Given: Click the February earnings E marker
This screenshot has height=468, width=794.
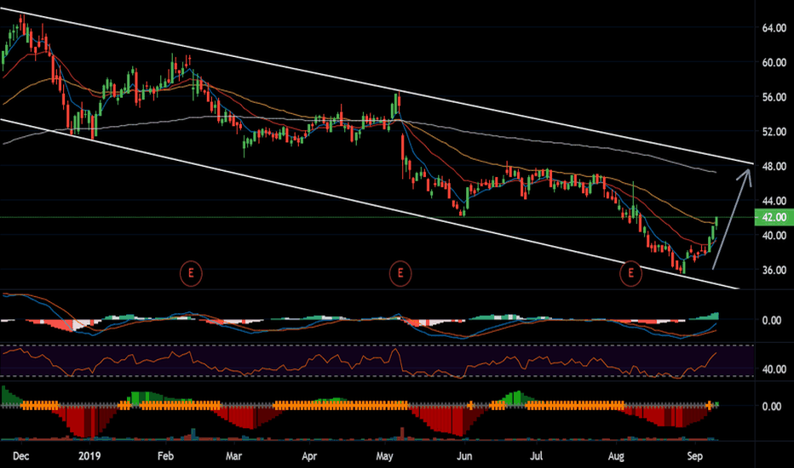Looking at the screenshot, I should pyautogui.click(x=191, y=273).
